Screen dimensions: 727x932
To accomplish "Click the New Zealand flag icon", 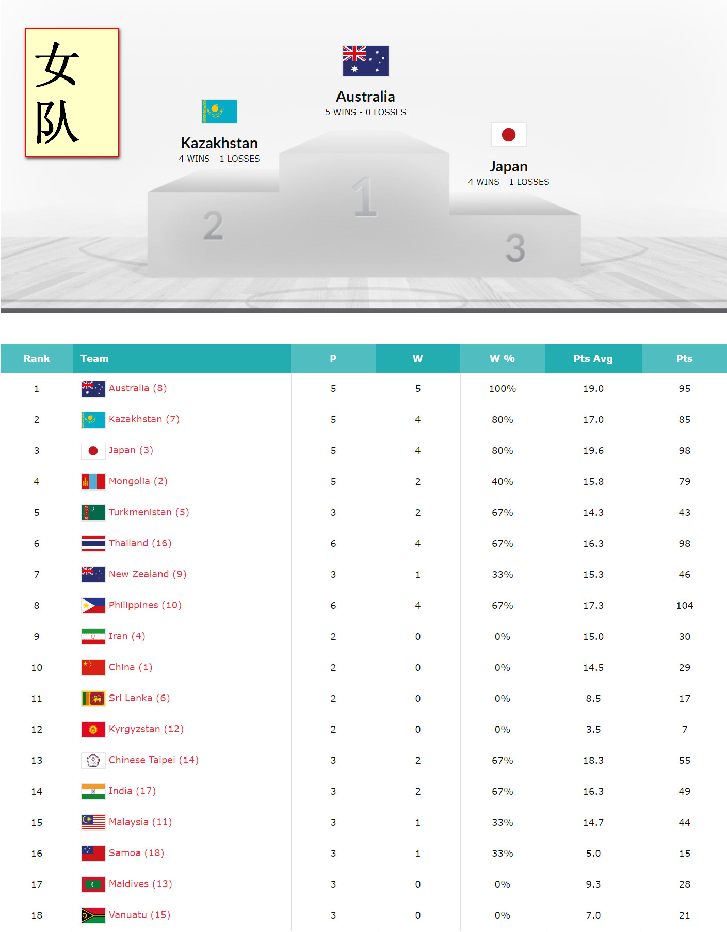I will (93, 574).
